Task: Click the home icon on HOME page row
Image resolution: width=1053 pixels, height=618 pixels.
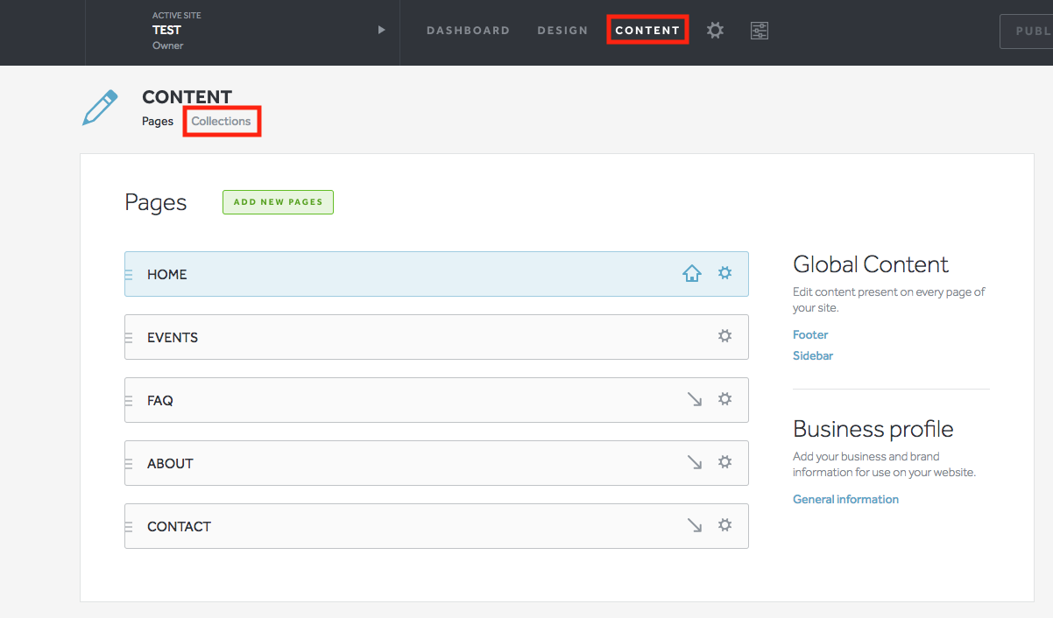Action: click(x=692, y=274)
